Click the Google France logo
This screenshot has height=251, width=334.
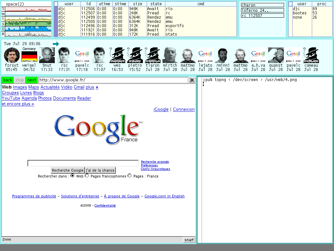tap(98, 129)
